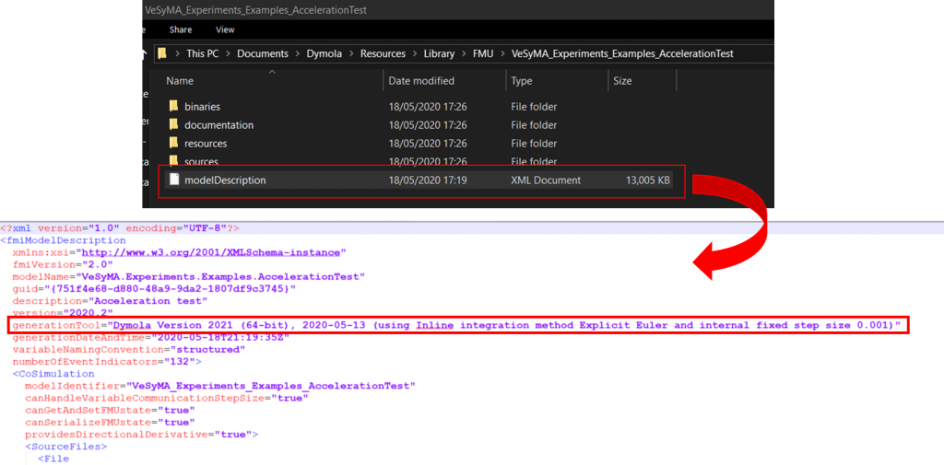Click modelDescription date 18/05/2020 17:19
Viewport: 944px width, 465px height.
tap(428, 180)
